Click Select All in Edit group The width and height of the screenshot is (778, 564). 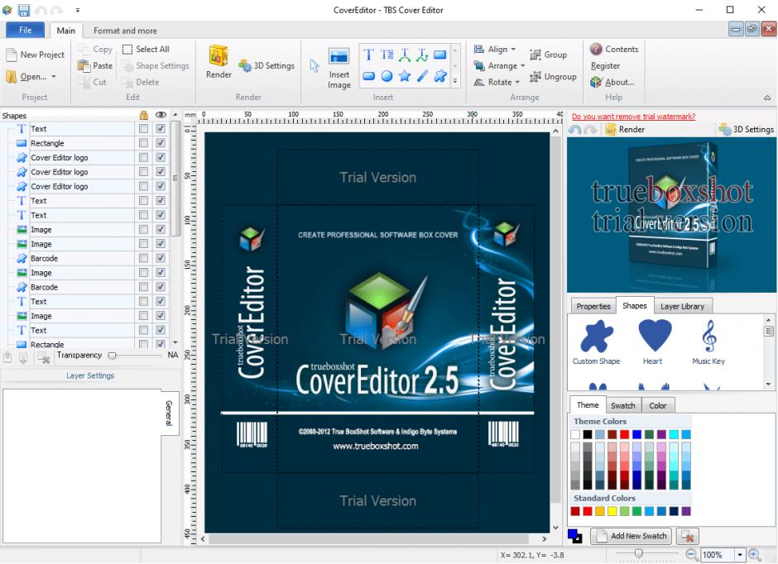point(146,49)
